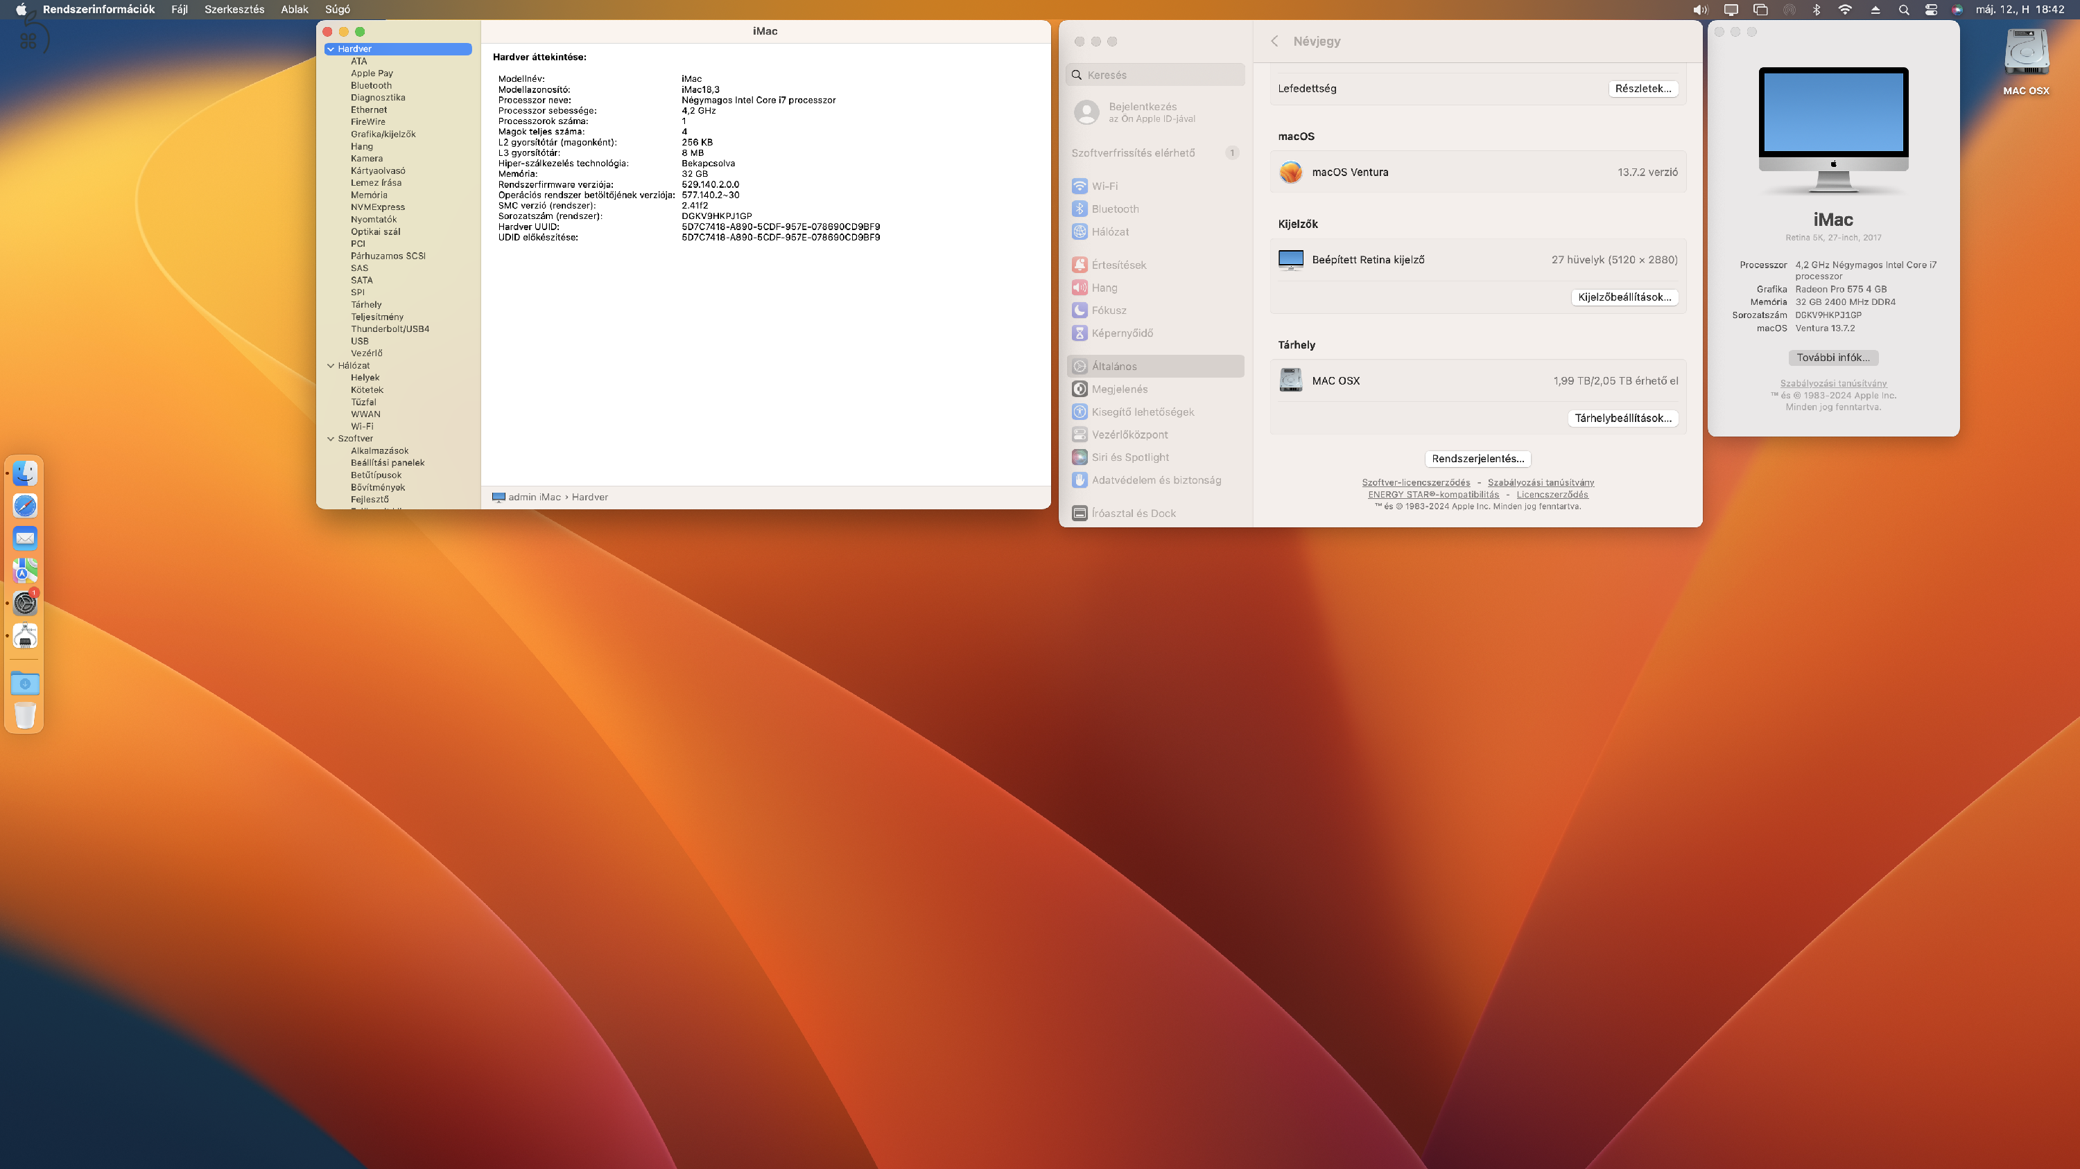Select Értesítések in Settings sidebar
Image resolution: width=2080 pixels, height=1169 pixels.
click(x=1154, y=265)
